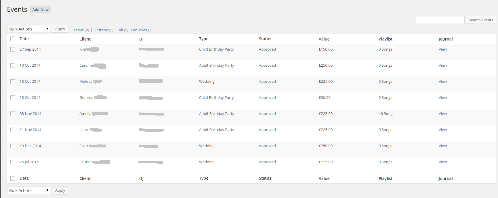This screenshot has width=498, height=198.
Task: Show the Active events filter
Action: [79, 30]
